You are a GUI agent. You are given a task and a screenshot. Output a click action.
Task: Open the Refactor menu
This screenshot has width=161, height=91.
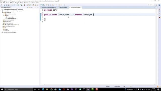click(x=12, y=3)
